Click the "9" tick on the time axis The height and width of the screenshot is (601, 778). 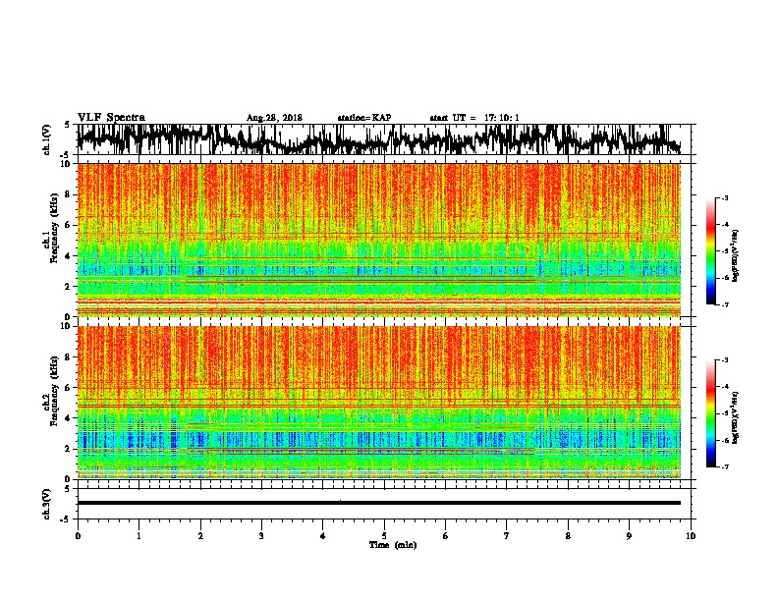pyautogui.click(x=629, y=536)
